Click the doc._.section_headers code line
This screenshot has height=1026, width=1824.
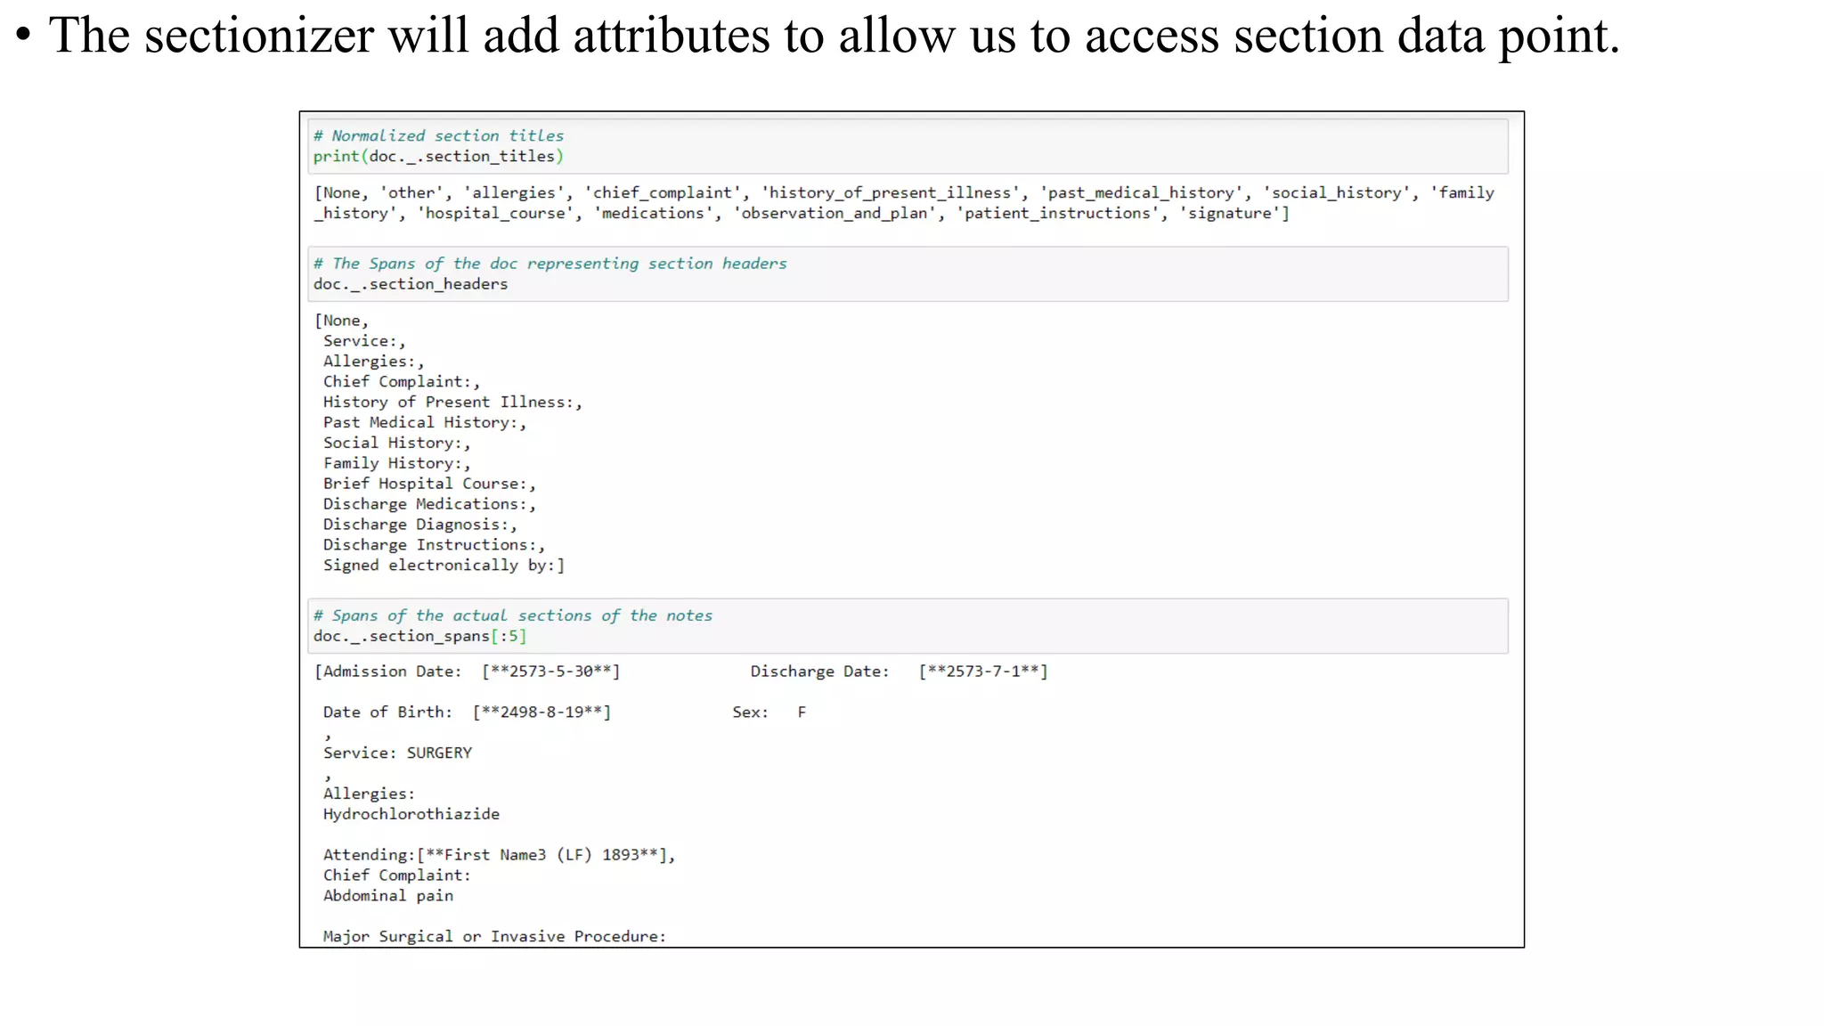411,284
